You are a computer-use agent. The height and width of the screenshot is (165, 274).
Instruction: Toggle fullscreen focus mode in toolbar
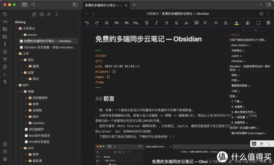click(x=258, y=23)
